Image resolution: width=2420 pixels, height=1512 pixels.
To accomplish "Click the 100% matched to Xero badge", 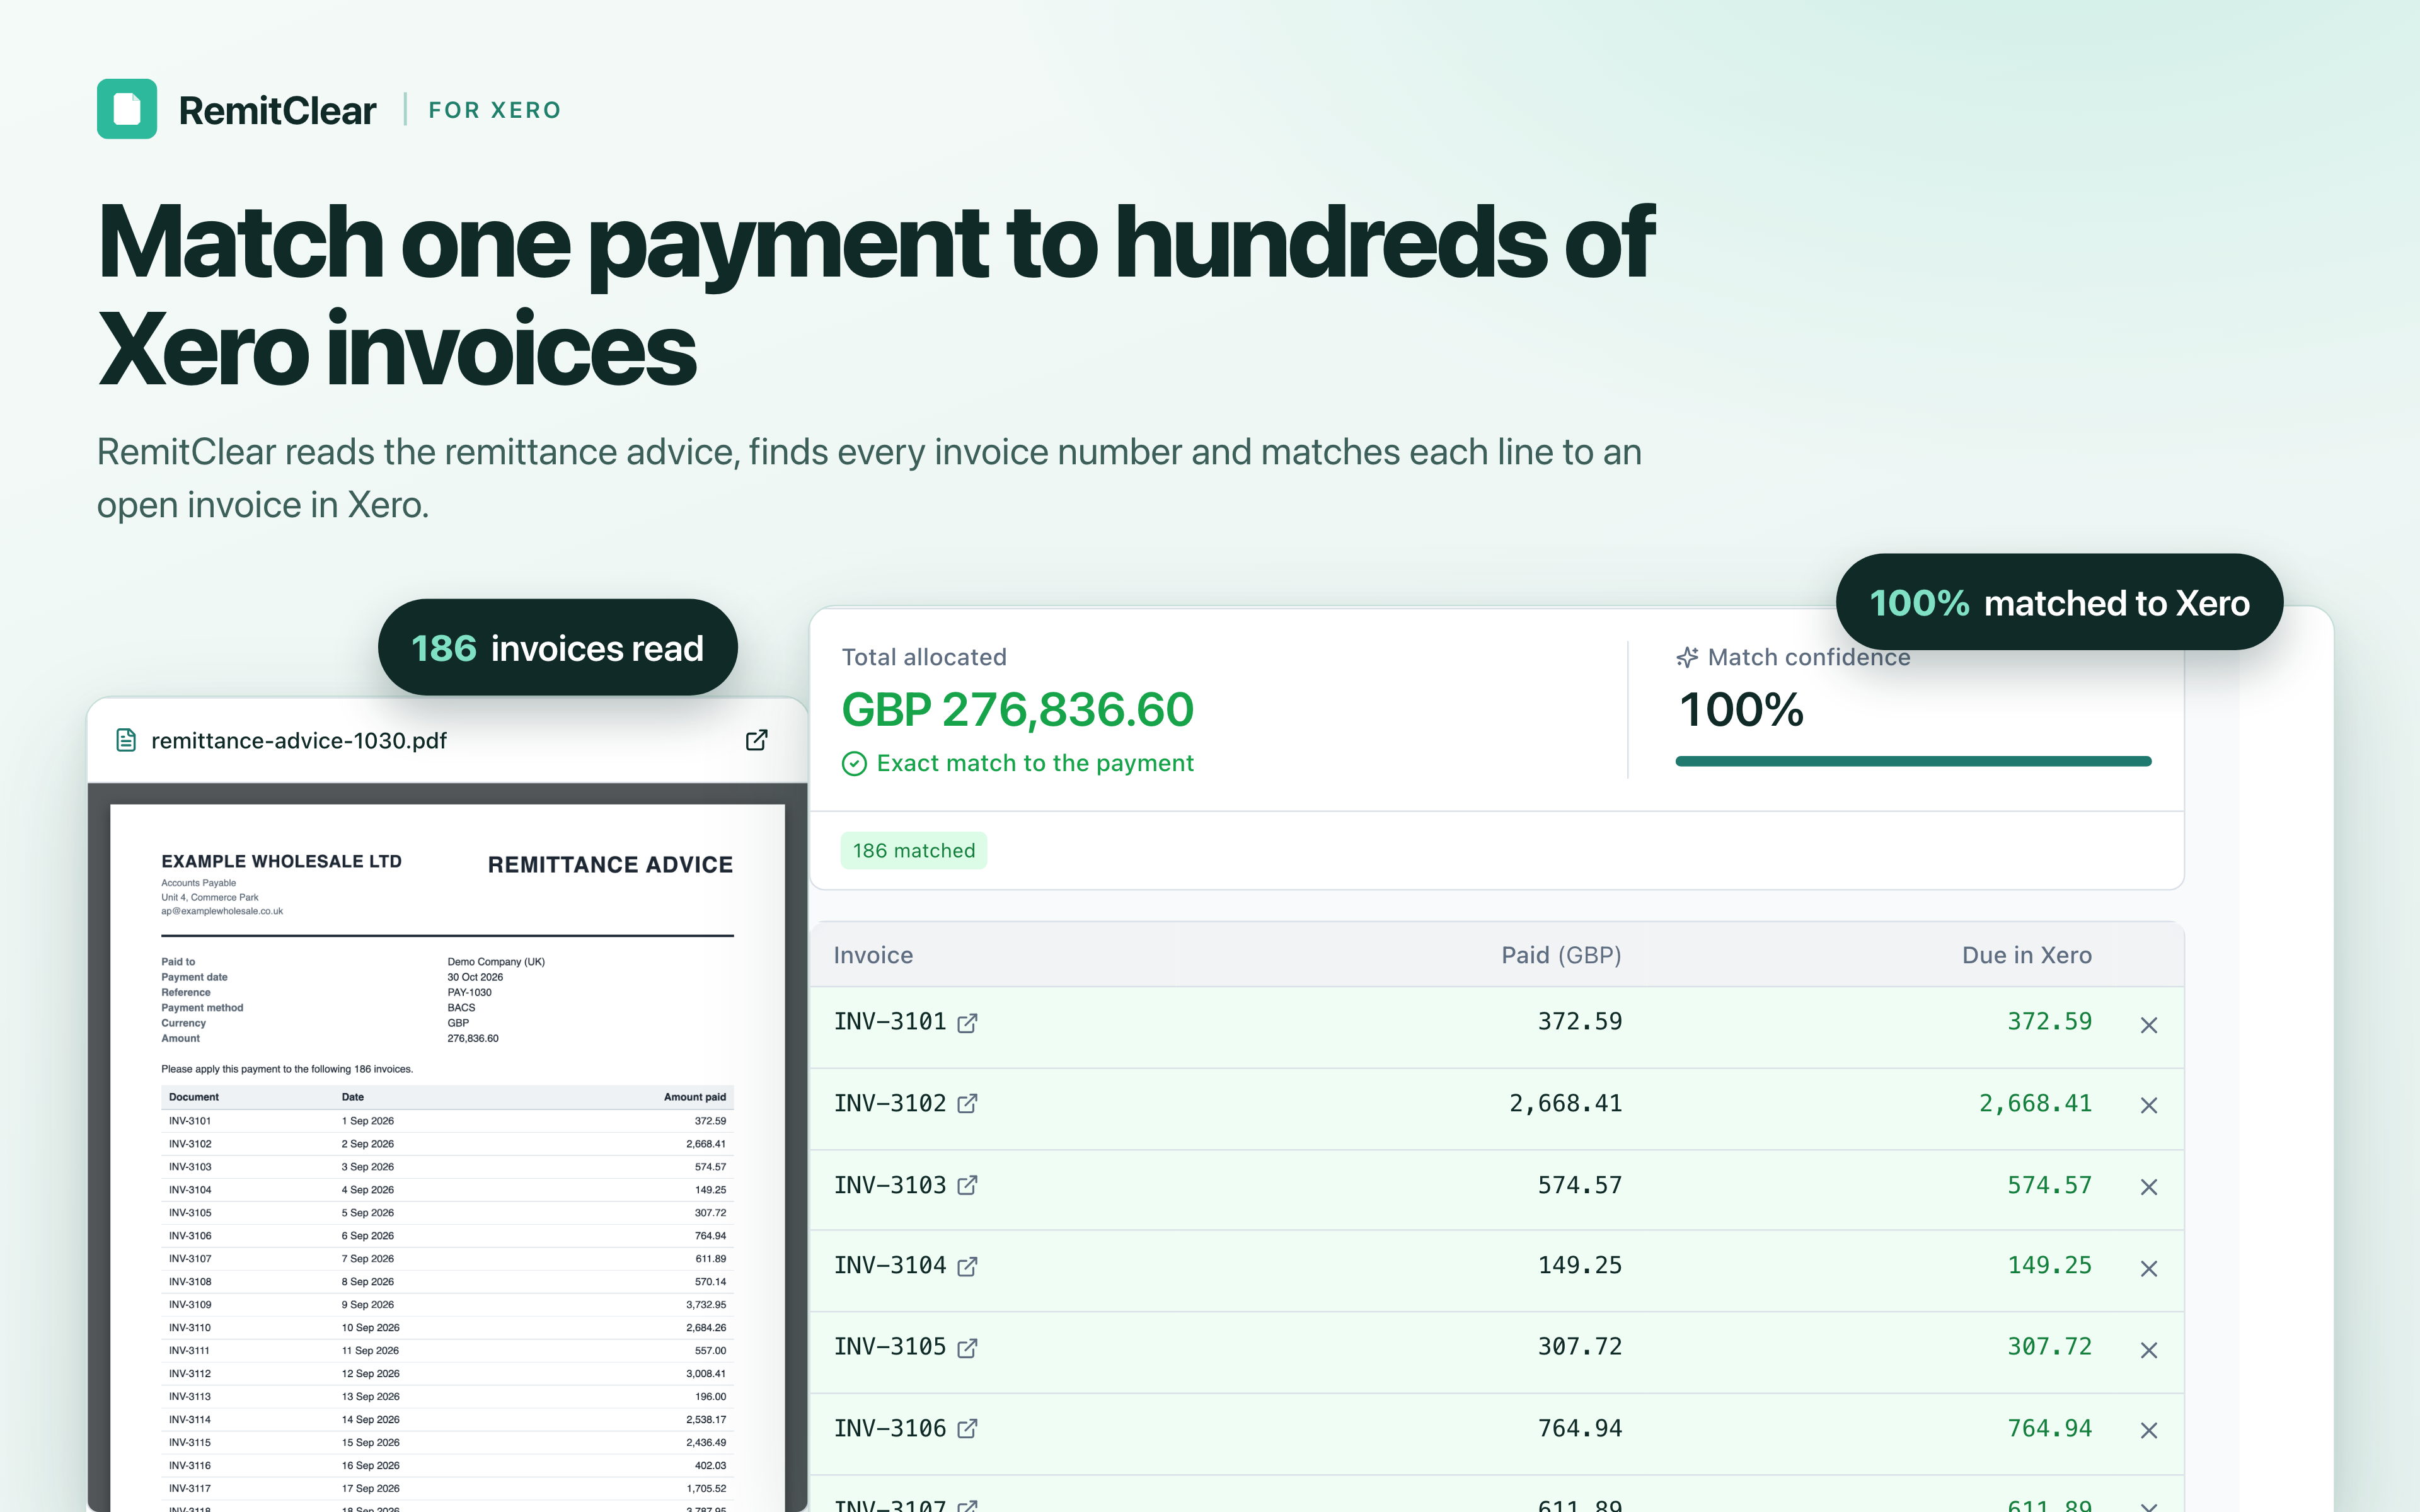I will [2059, 602].
